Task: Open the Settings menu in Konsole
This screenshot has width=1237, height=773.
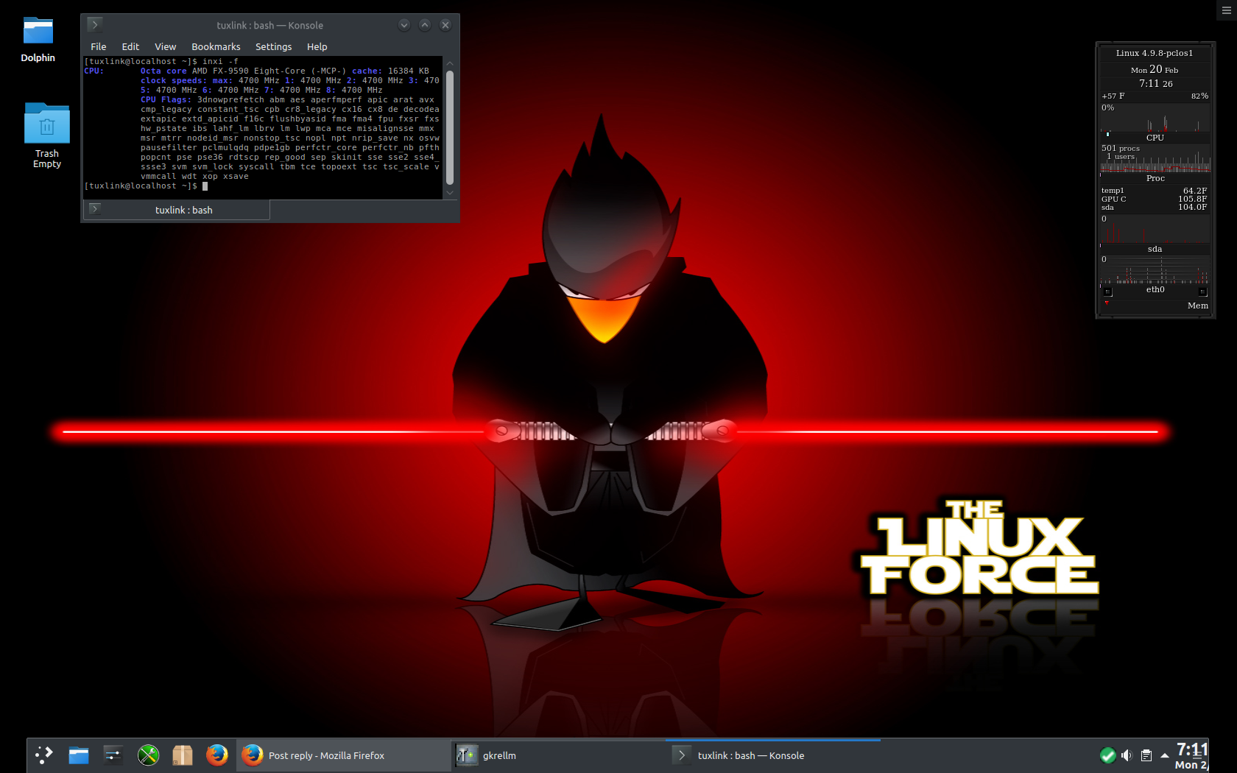Action: tap(273, 46)
